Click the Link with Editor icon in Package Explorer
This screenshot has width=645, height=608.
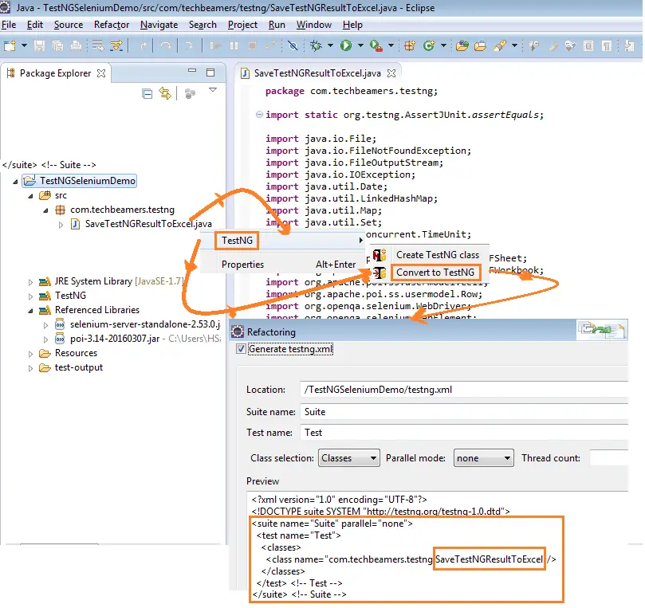tap(165, 92)
